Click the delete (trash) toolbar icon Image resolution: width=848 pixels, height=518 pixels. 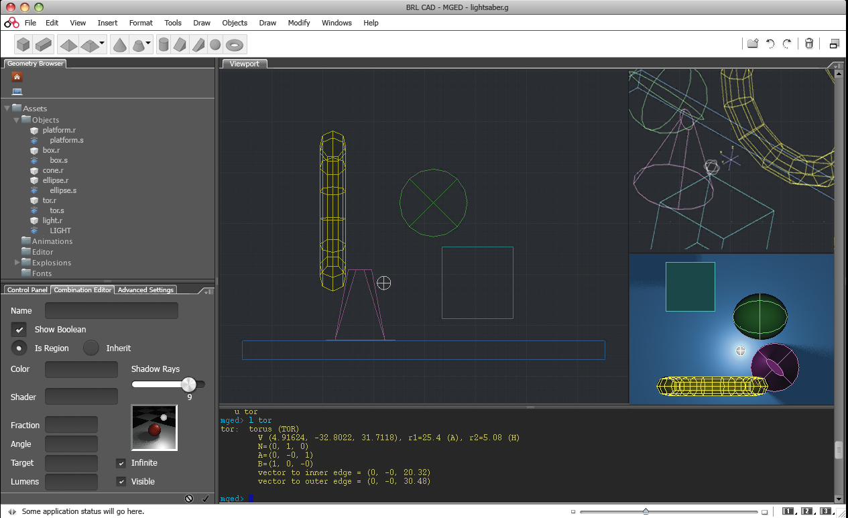tap(808, 43)
